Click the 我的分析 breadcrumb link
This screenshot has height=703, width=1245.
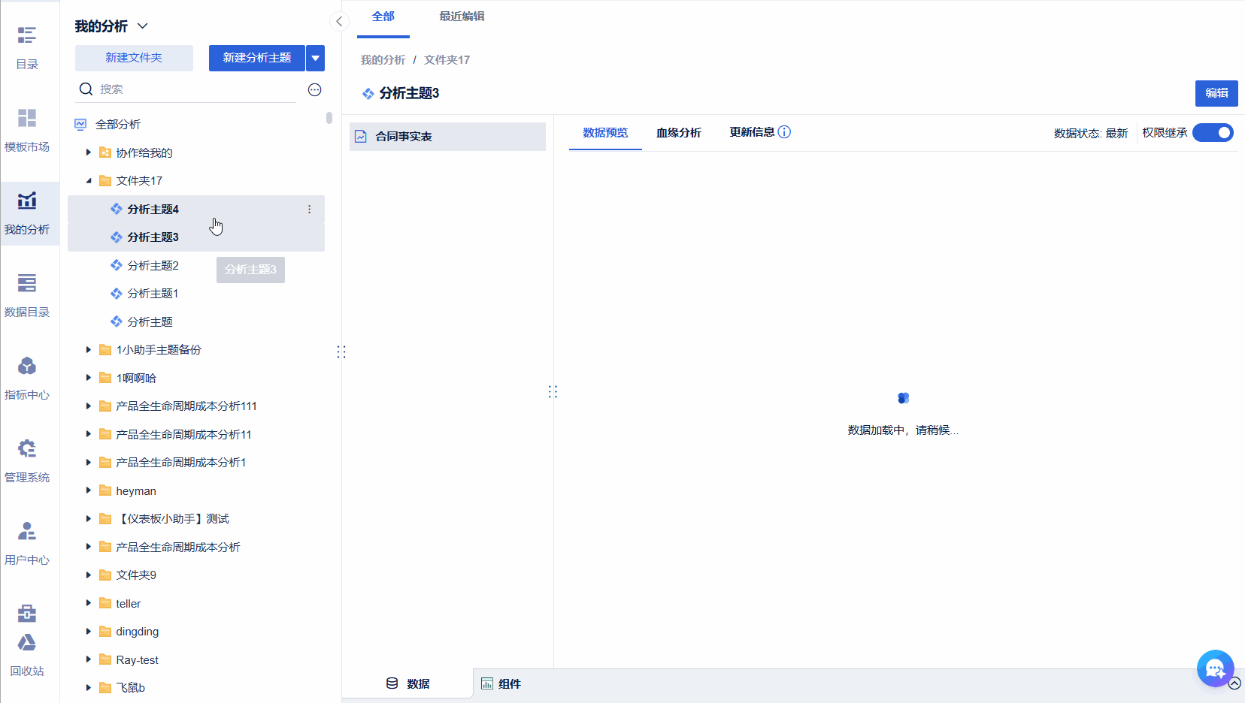383,60
